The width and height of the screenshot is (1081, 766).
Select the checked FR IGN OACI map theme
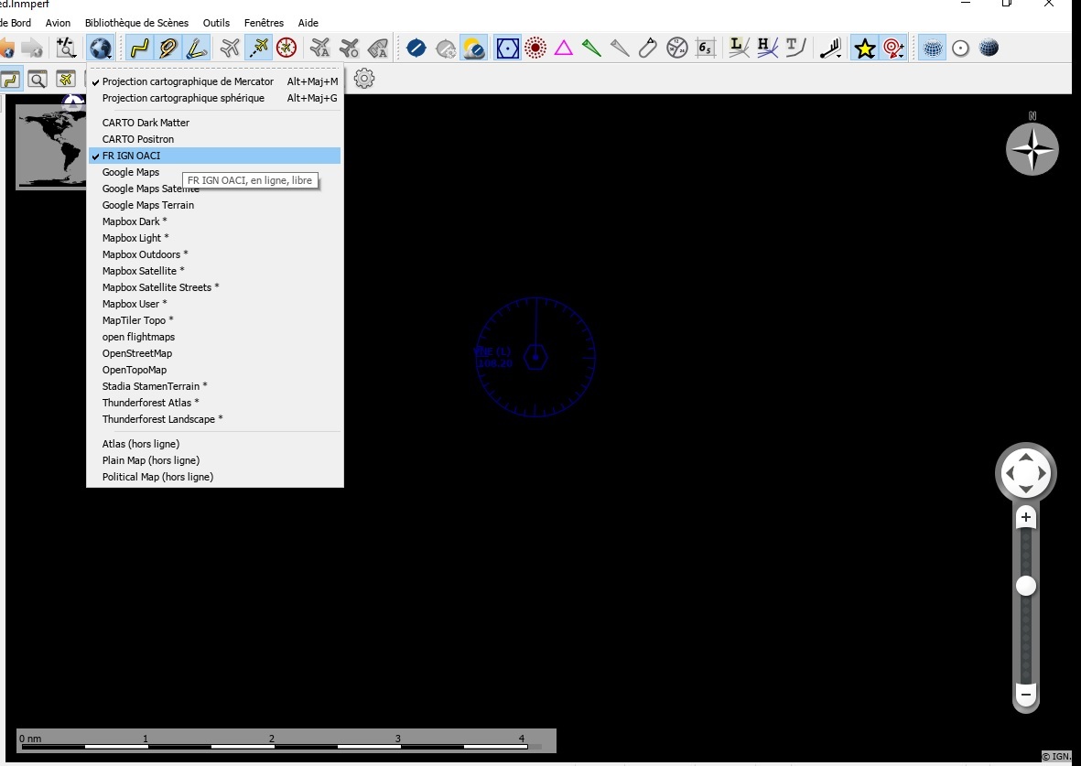click(131, 156)
